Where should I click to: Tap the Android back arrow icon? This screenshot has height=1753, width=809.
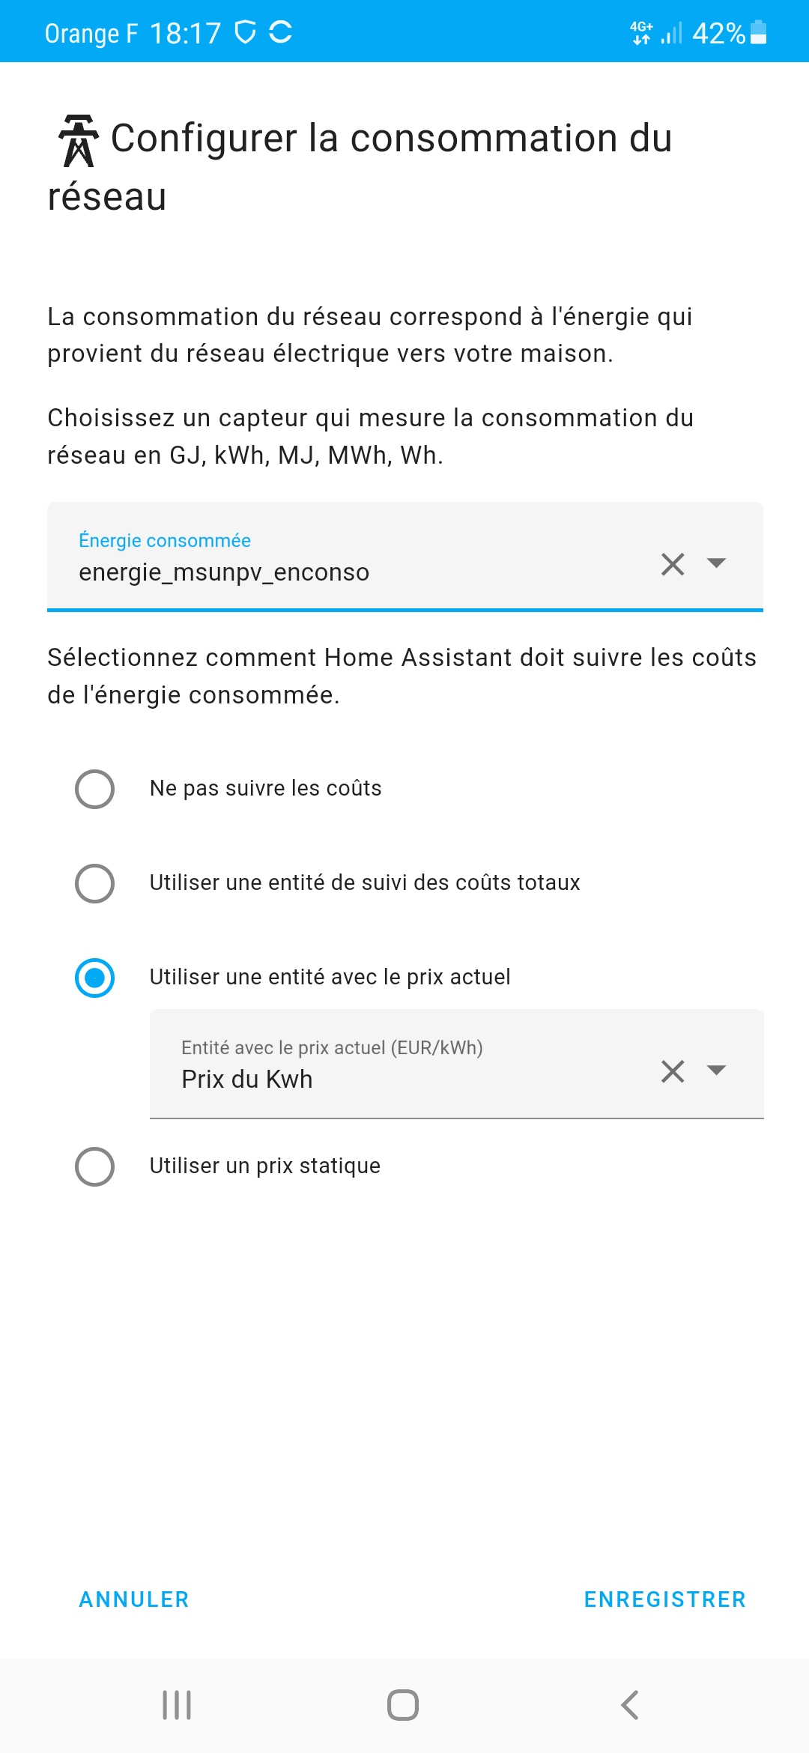coord(630,1705)
